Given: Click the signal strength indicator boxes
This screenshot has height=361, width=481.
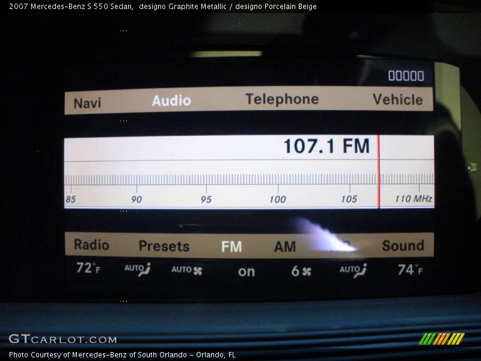Looking at the screenshot, I should (x=406, y=76).
